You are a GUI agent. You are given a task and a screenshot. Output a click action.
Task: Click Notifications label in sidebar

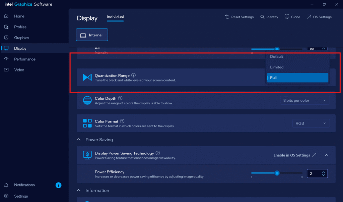[24, 185]
